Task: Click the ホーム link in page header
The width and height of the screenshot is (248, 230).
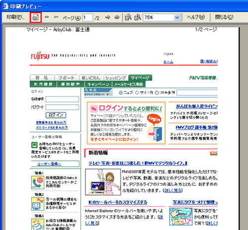Action: (x=168, y=62)
